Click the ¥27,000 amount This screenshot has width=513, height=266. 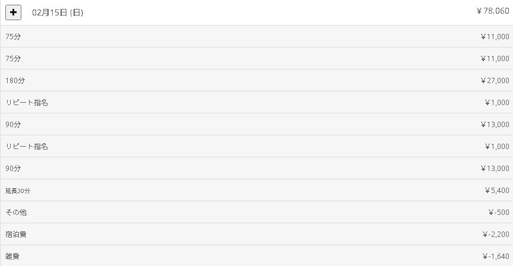click(x=495, y=81)
